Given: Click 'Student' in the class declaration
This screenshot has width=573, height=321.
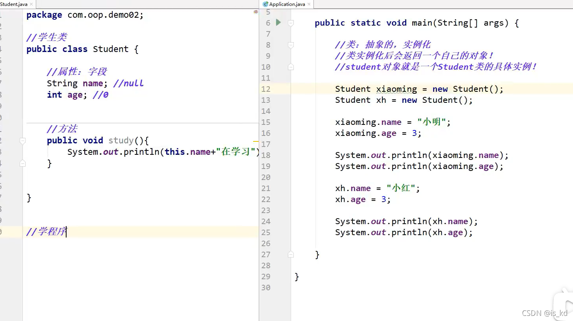Looking at the screenshot, I should coord(111,49).
